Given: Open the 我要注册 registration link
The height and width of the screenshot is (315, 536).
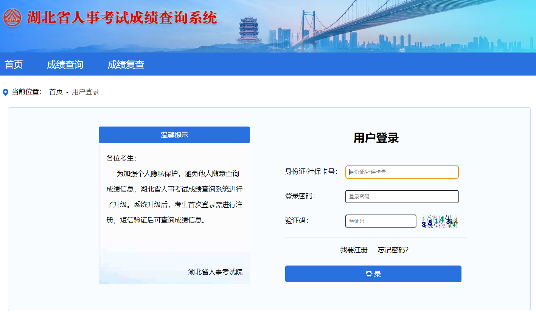Looking at the screenshot, I should pyautogui.click(x=354, y=250).
